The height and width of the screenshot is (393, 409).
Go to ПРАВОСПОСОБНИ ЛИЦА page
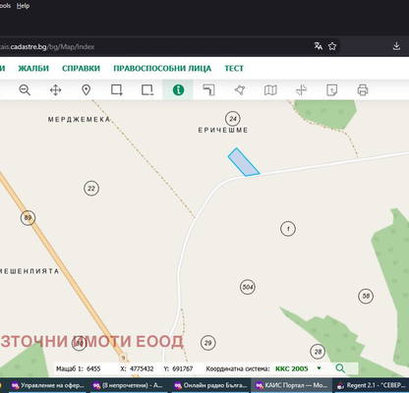[x=162, y=69]
